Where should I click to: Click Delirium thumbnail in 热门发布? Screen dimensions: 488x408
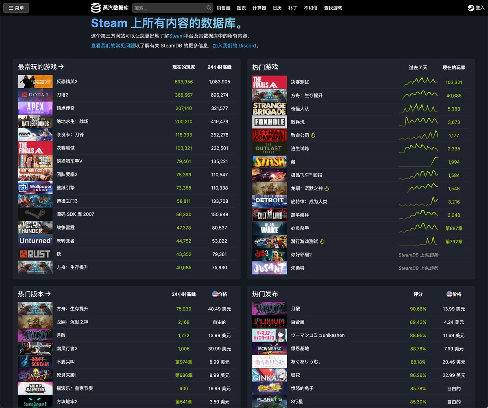pos(270,322)
